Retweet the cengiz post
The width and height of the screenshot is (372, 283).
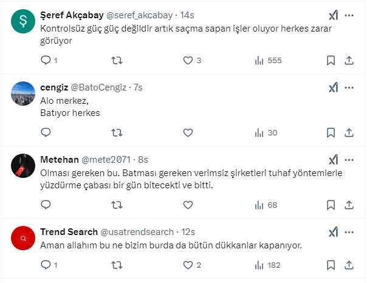117,132
